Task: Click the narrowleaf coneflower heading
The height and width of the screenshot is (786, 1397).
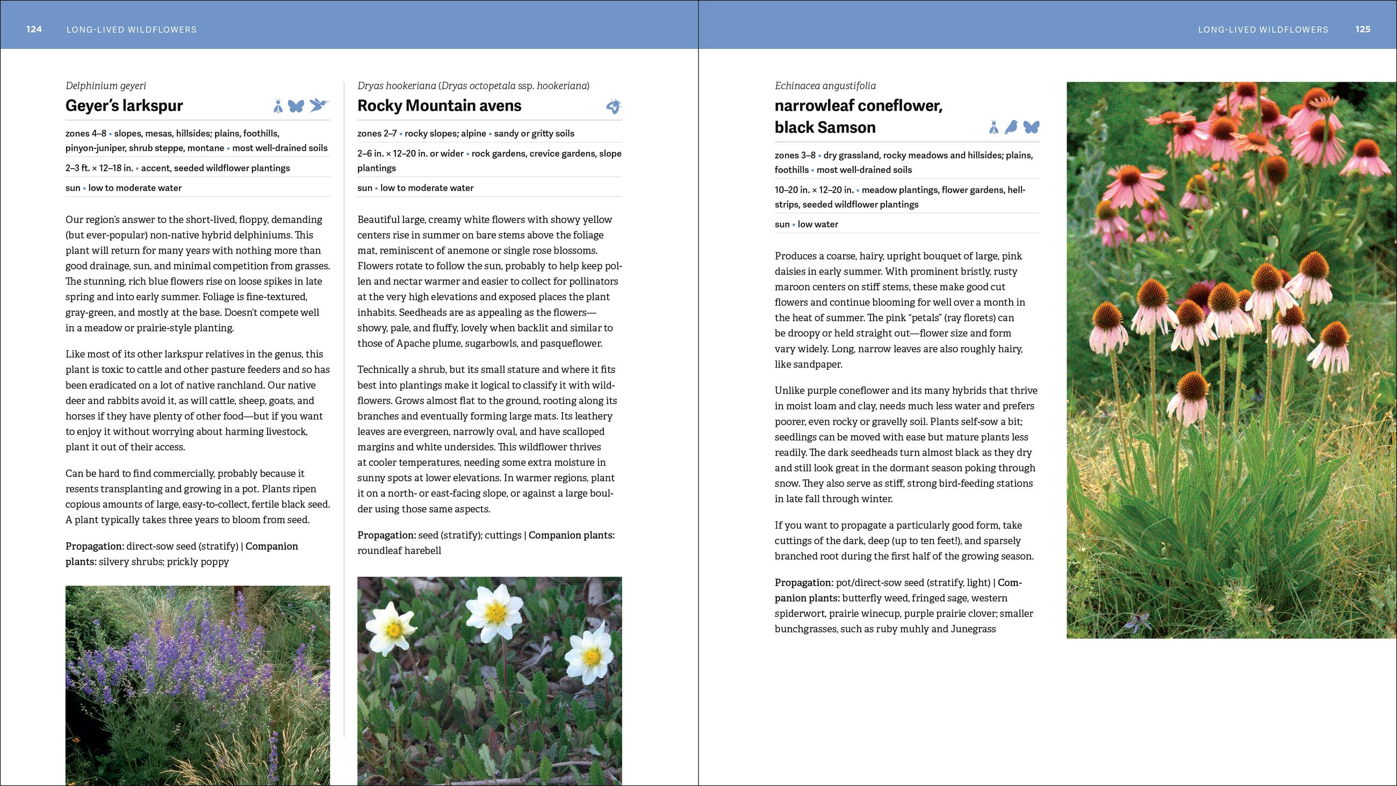Action: tap(859, 106)
